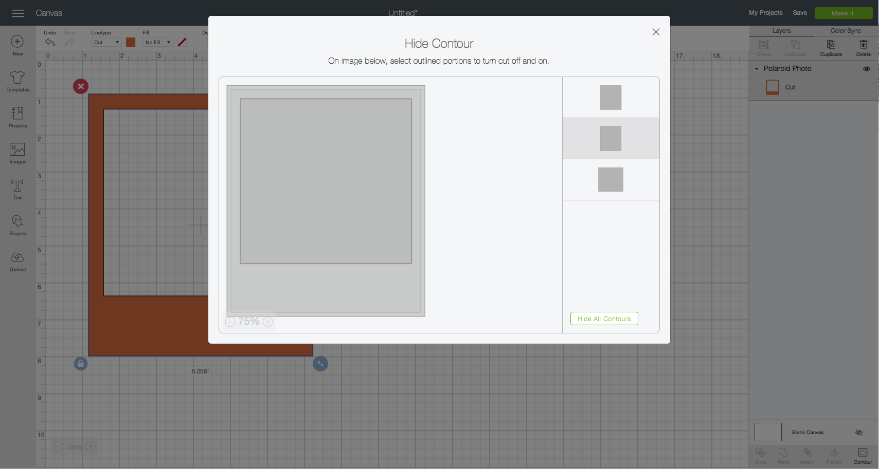Open the Linetype dropdown
Screen dimensions: 879x469
point(106,43)
